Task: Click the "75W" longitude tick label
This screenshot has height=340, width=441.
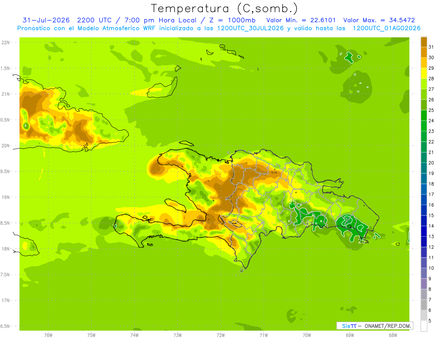Action: click(92, 335)
